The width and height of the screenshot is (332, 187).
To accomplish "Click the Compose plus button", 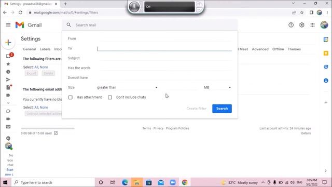I will coord(8,43).
